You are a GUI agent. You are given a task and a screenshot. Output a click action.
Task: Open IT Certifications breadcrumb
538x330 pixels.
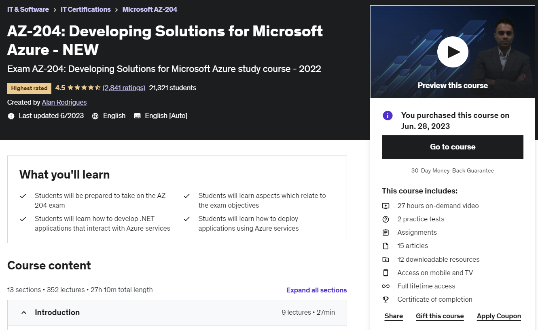86,9
